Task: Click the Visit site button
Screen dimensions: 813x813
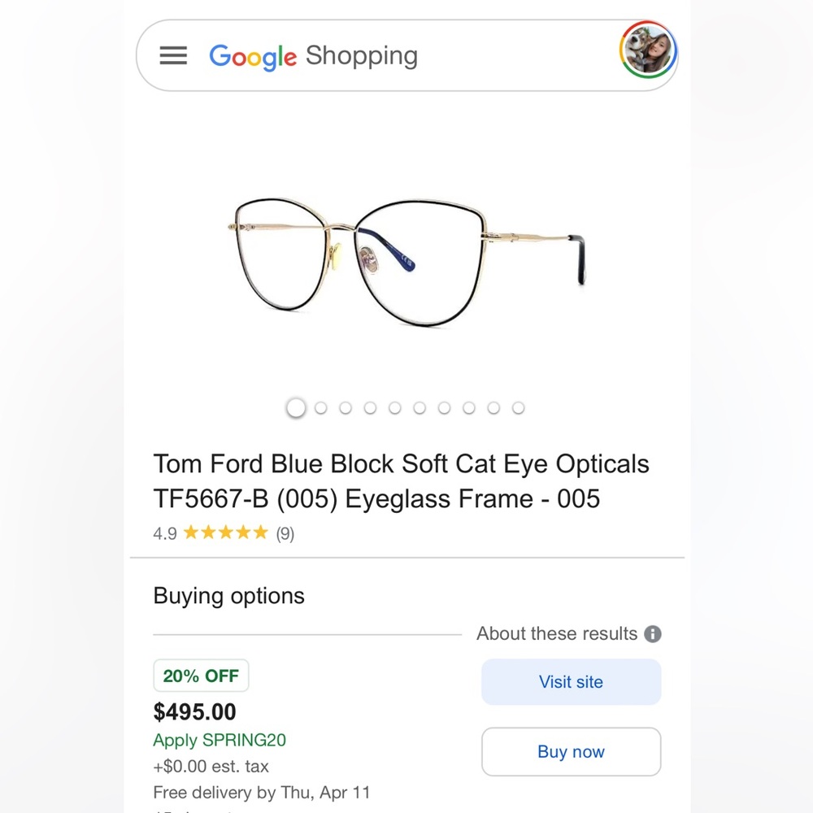Action: point(571,682)
